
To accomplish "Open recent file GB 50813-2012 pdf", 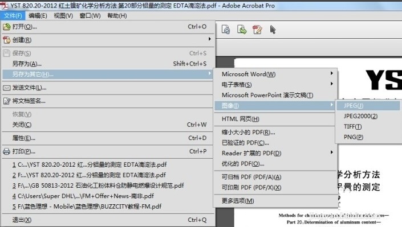I will [x=98, y=185].
